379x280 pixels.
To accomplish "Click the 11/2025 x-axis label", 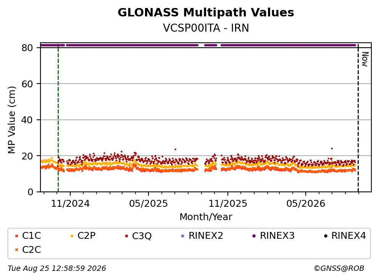I will tap(228, 204).
